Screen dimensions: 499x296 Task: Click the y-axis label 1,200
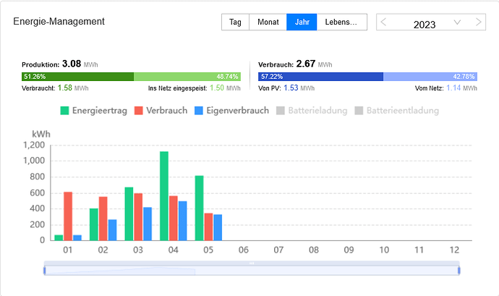34,145
